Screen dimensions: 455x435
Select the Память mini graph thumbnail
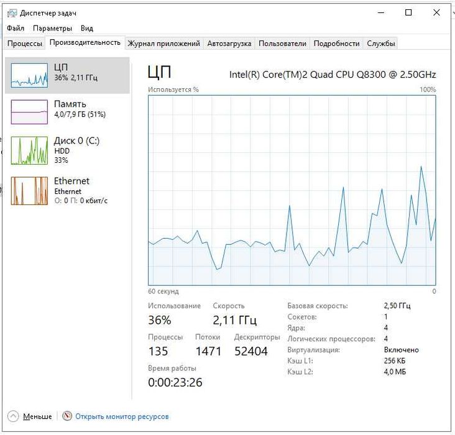click(29, 112)
